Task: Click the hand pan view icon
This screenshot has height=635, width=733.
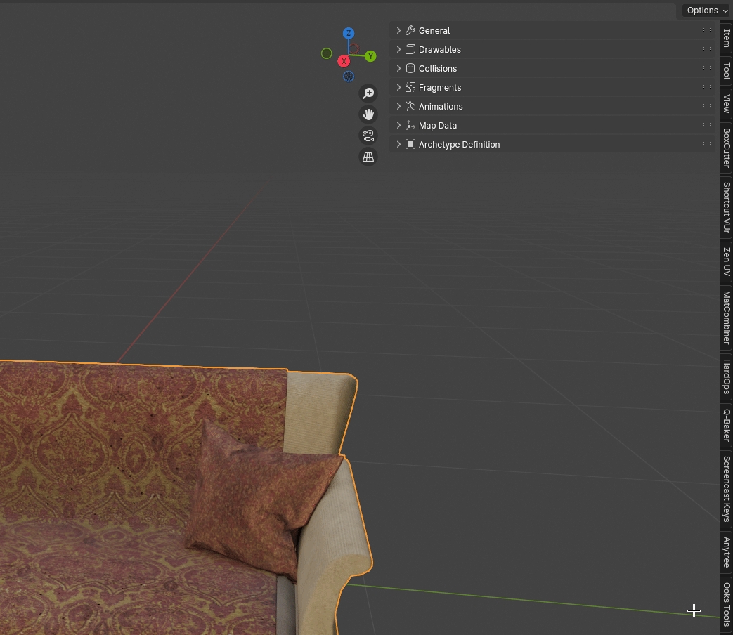Action: (368, 114)
